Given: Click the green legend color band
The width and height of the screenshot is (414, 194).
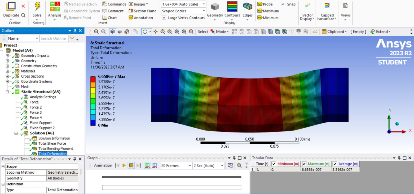Looking at the screenshot, I should (93, 101).
